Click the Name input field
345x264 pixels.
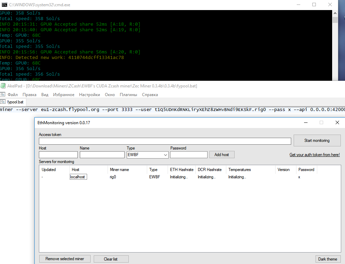[x=102, y=155]
